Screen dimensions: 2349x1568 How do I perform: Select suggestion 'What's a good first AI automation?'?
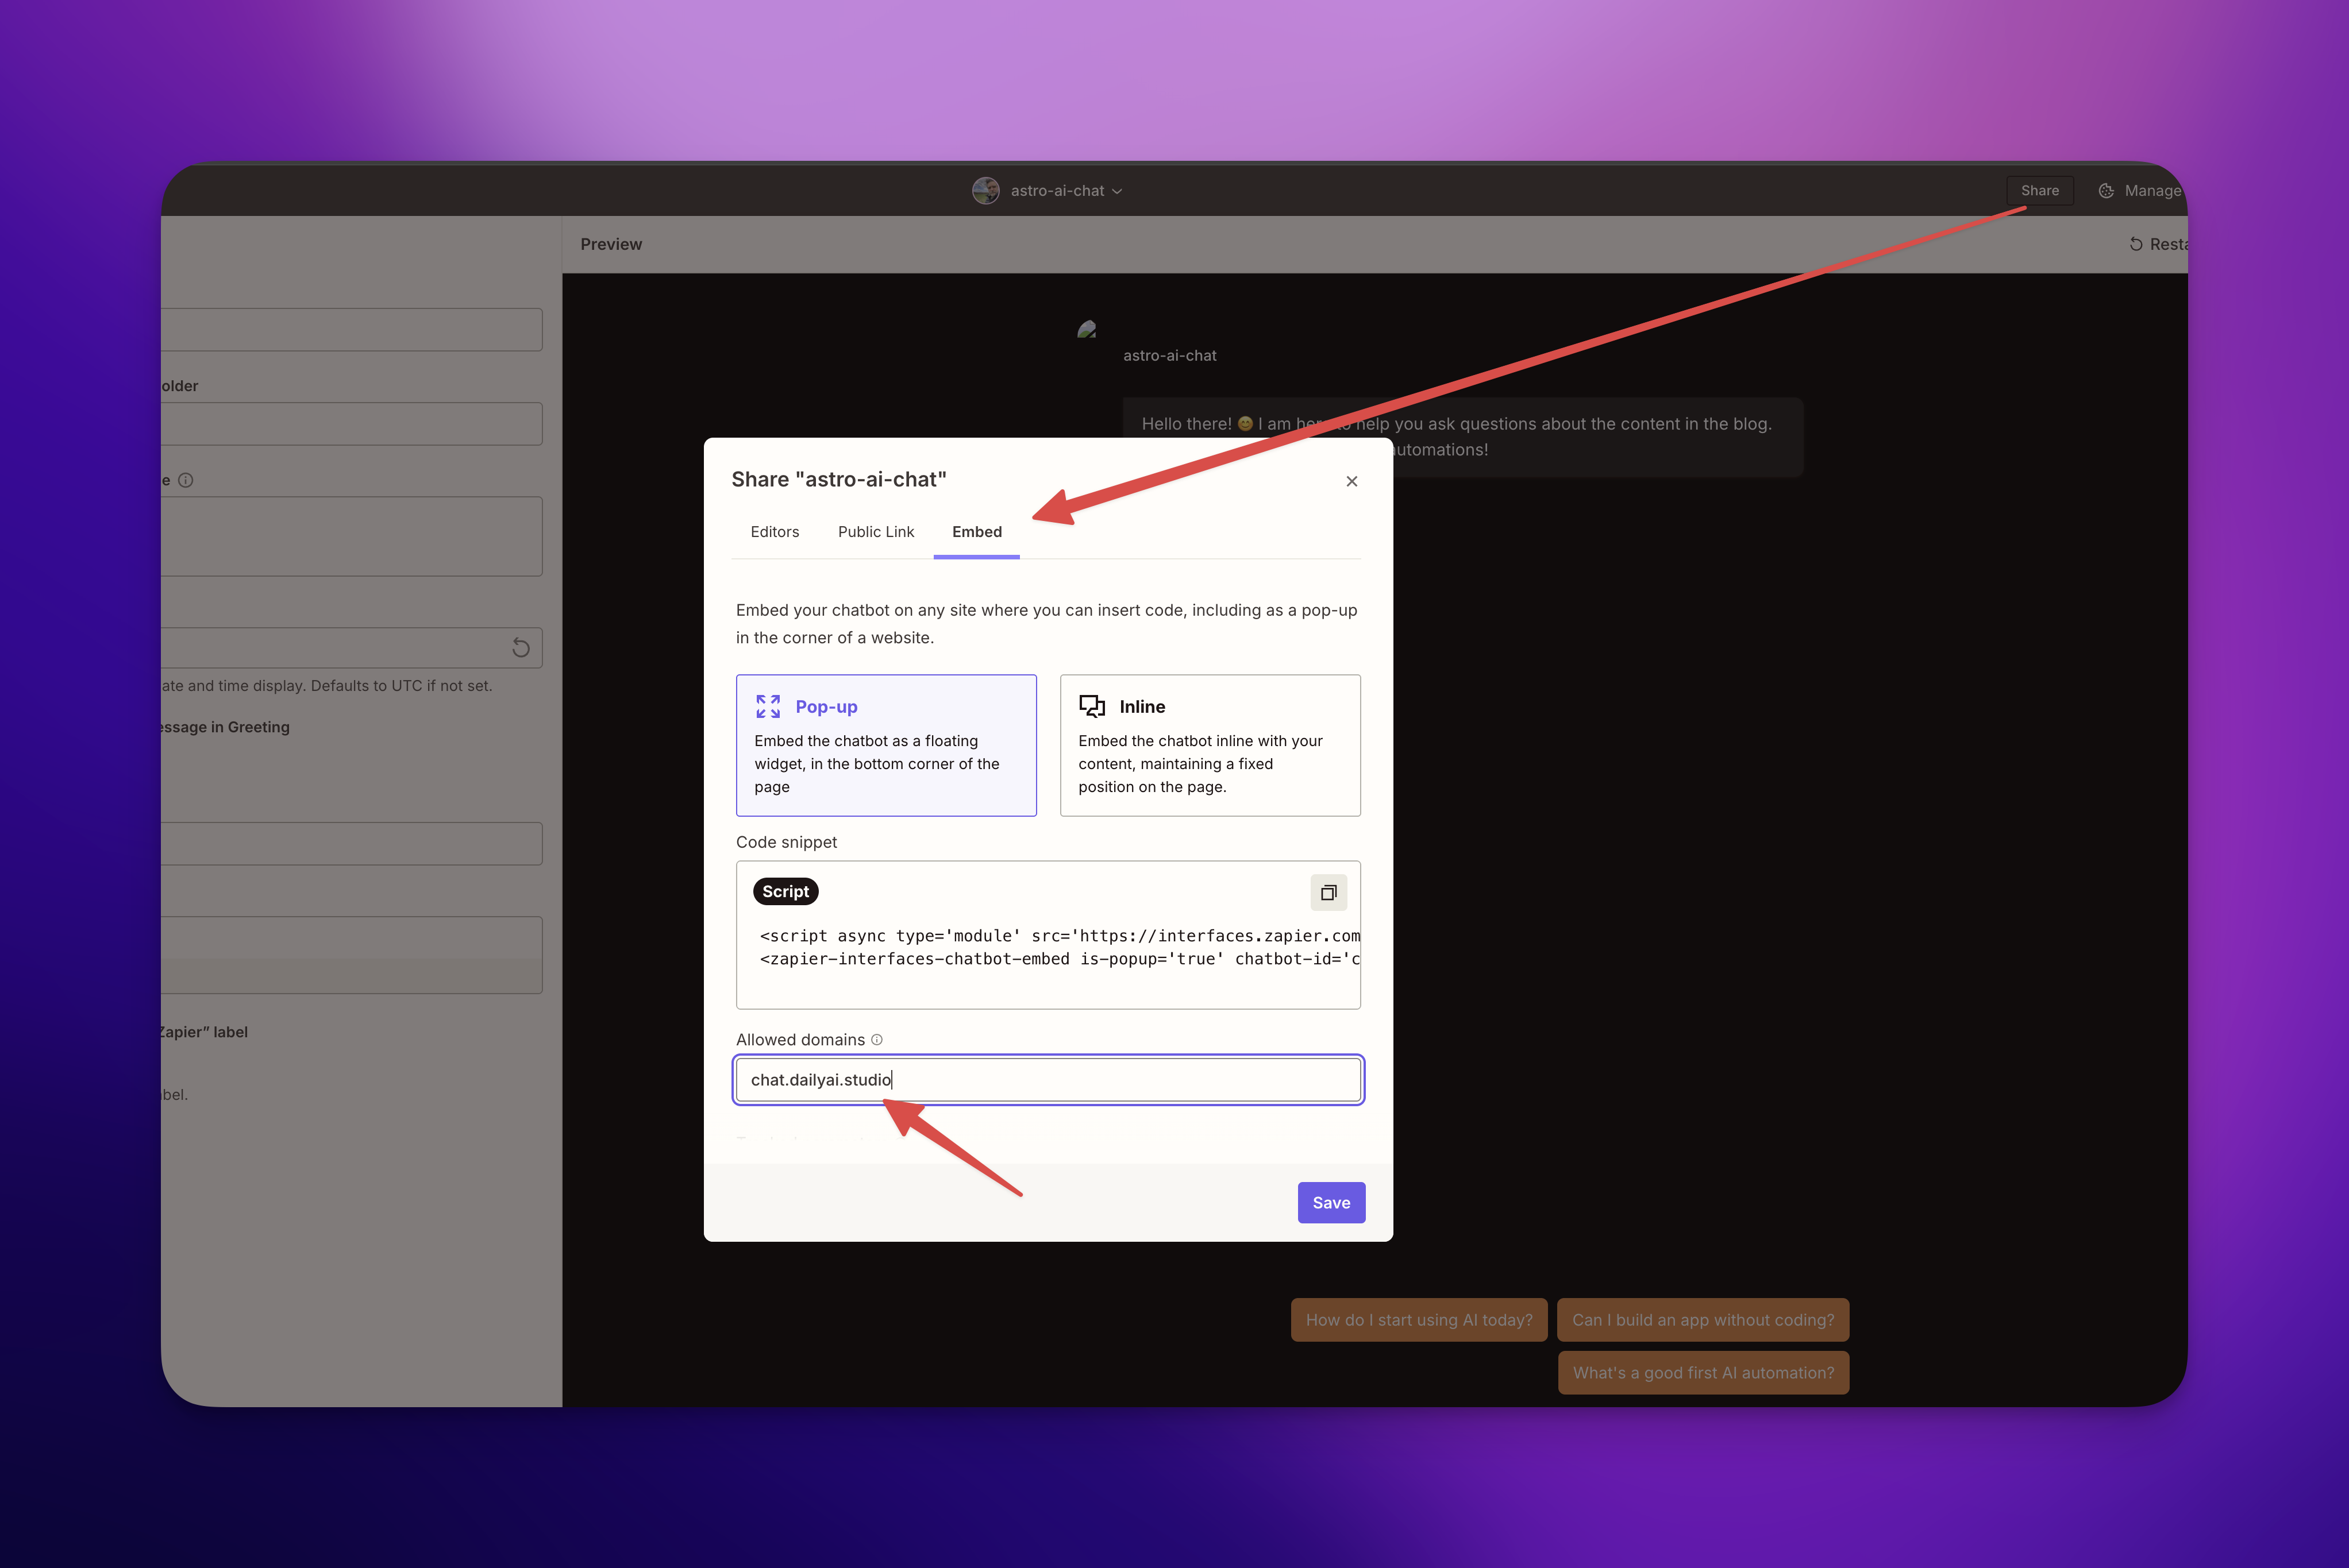pos(1703,1373)
